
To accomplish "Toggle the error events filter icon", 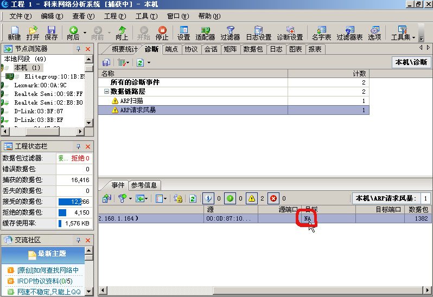I will tap(273, 198).
